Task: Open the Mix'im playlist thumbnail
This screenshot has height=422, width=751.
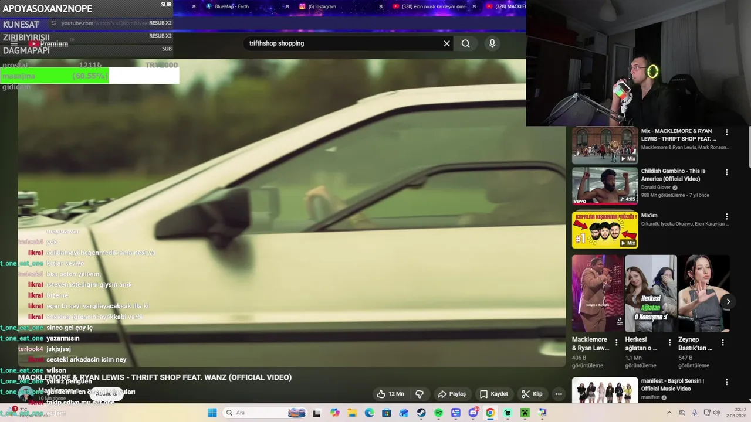Action: coord(605,230)
